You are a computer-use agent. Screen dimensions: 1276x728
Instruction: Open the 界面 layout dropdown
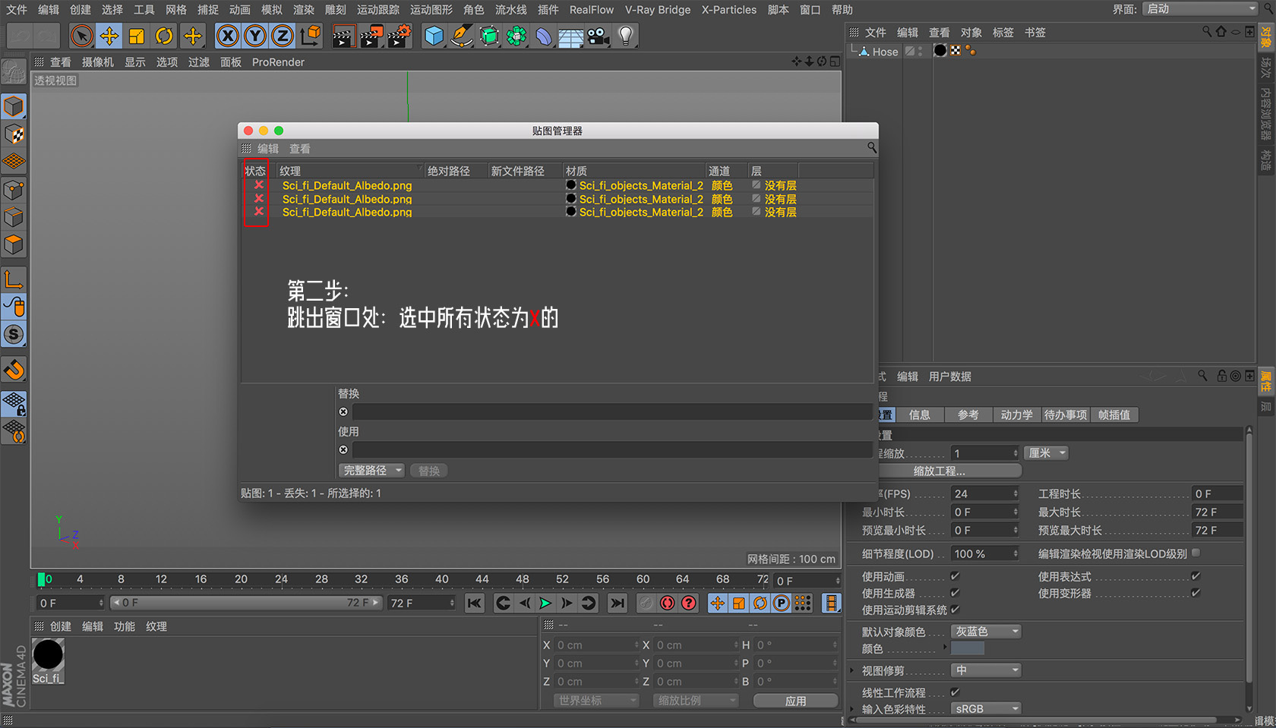tap(1200, 9)
